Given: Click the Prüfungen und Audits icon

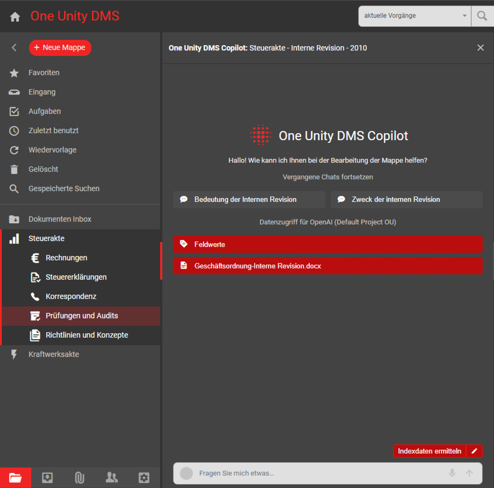Looking at the screenshot, I should click(x=35, y=316).
